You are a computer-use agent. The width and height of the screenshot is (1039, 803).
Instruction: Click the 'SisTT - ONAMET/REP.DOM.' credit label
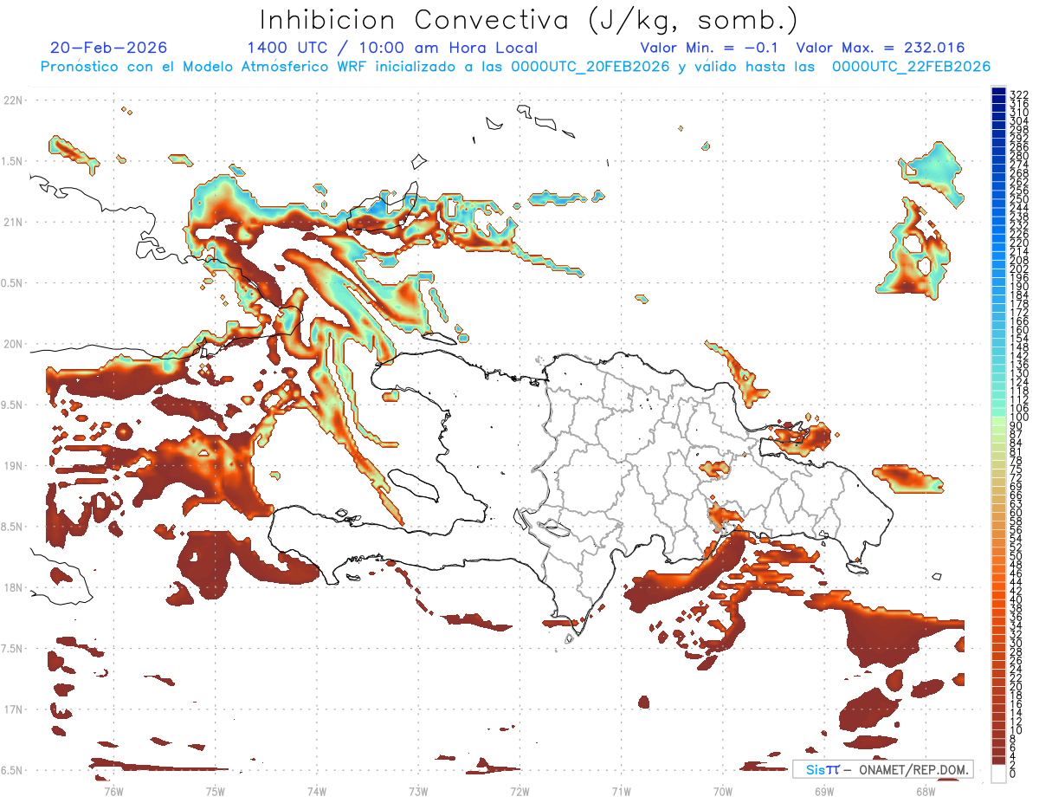pyautogui.click(x=883, y=769)
